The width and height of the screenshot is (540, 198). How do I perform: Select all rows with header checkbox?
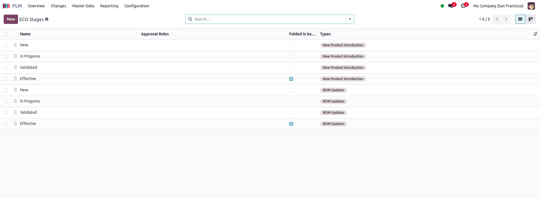point(6,34)
